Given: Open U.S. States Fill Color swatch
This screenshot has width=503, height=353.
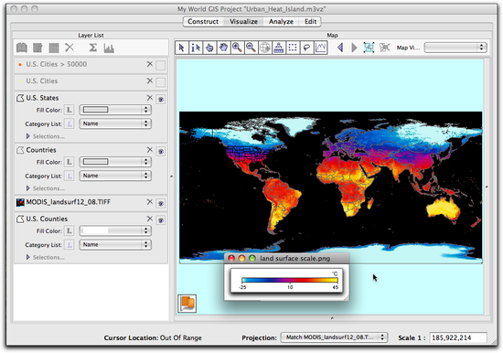Looking at the screenshot, I should pyautogui.click(x=115, y=110).
